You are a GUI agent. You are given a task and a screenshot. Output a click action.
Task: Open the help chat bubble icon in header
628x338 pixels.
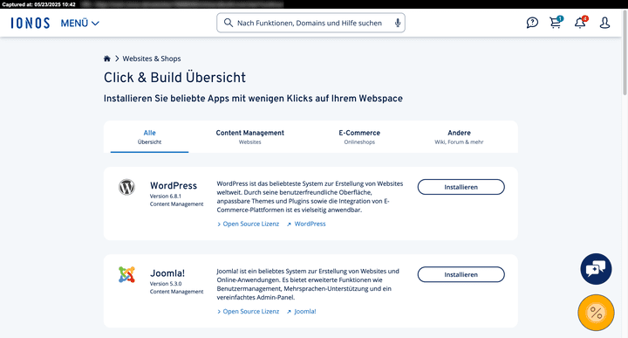[x=532, y=23]
